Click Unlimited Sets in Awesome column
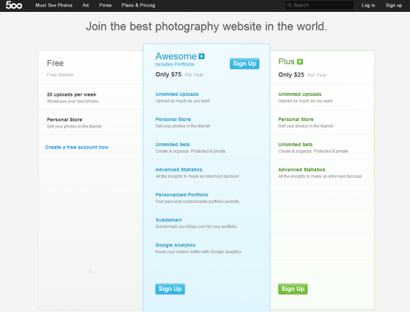 pyautogui.click(x=173, y=144)
